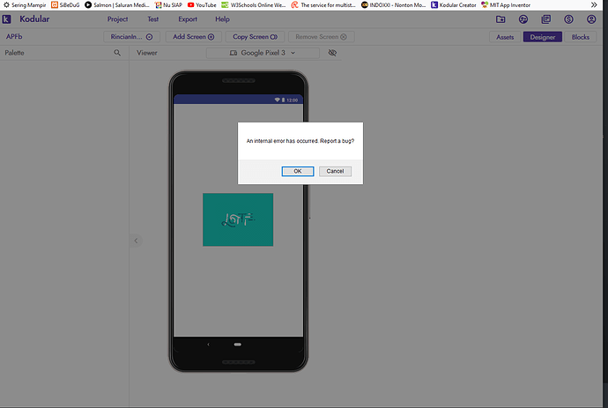
Task: Open the YouTube bookmark
Action: pyautogui.click(x=202, y=5)
